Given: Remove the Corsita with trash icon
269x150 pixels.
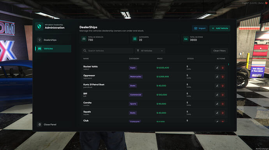Looking at the screenshot, I should [223, 104].
